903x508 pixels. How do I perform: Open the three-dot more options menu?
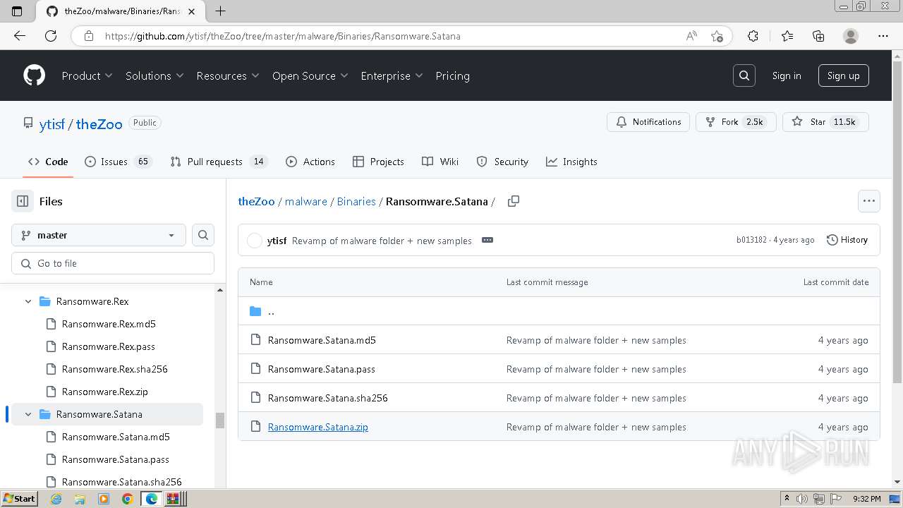point(868,201)
